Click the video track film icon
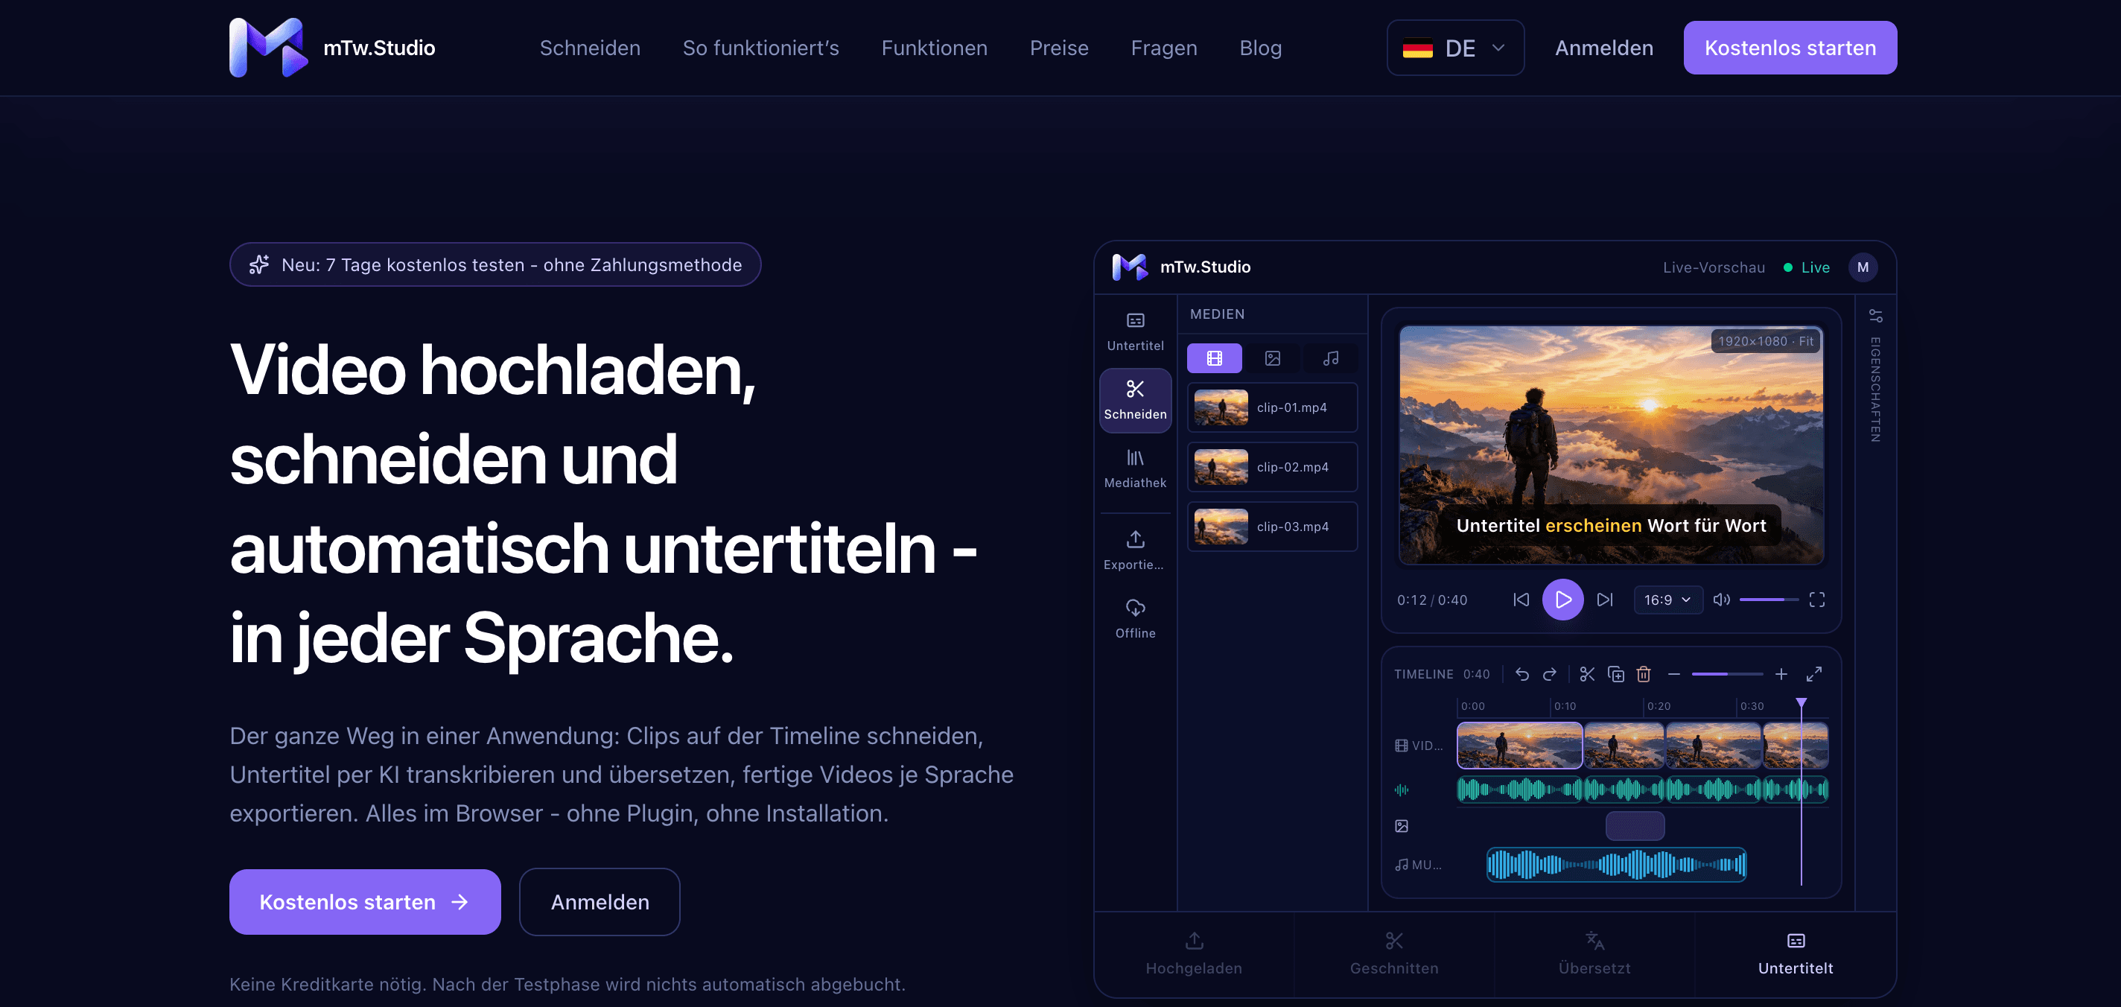This screenshot has width=2121, height=1007. (1401, 745)
